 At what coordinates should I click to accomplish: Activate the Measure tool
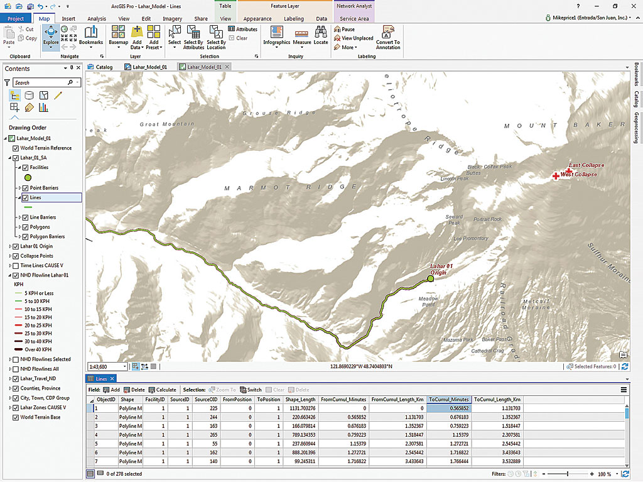click(x=301, y=34)
